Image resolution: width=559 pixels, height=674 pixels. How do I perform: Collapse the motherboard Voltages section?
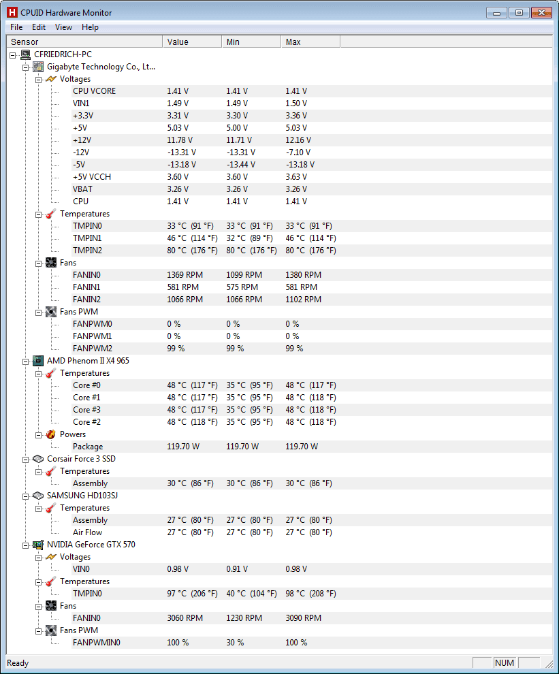[x=39, y=79]
